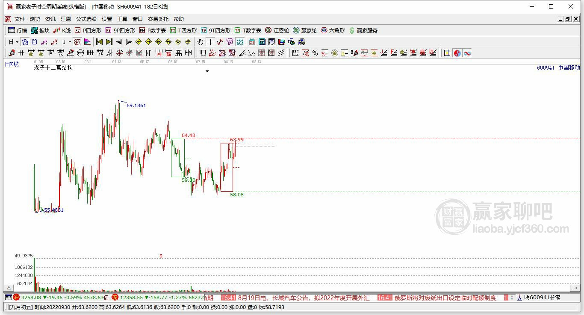Click the 老子十二宫结构 indicator title
Screen dimensions: 584x315
coord(53,67)
